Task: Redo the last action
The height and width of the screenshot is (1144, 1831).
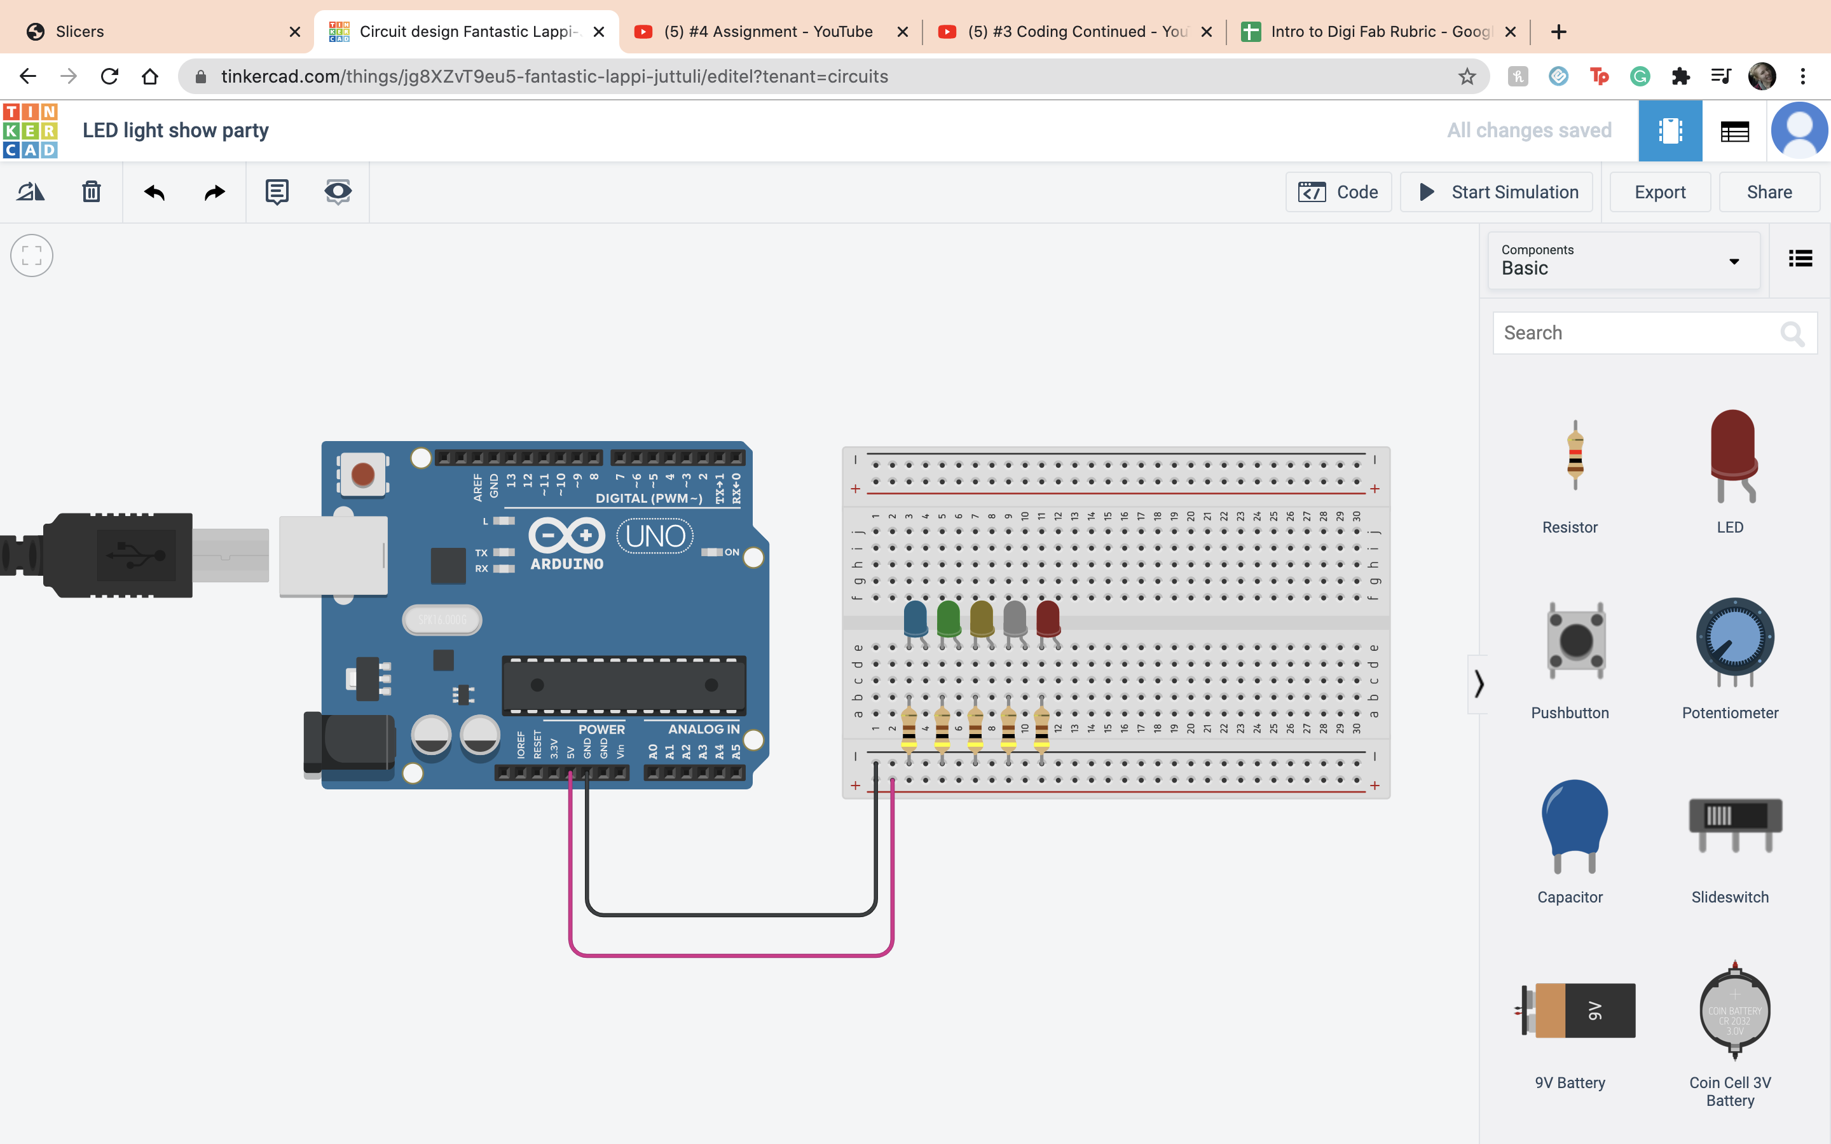Action: [x=215, y=192]
